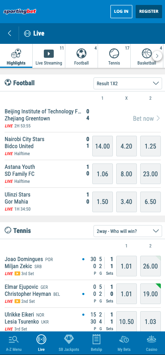Click the back arrow next to Live
The image size is (165, 355).
pos(10,34)
